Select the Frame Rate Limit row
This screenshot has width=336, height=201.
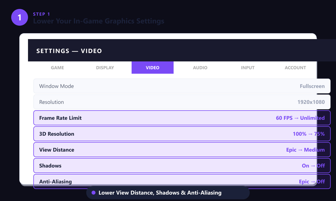(182, 118)
